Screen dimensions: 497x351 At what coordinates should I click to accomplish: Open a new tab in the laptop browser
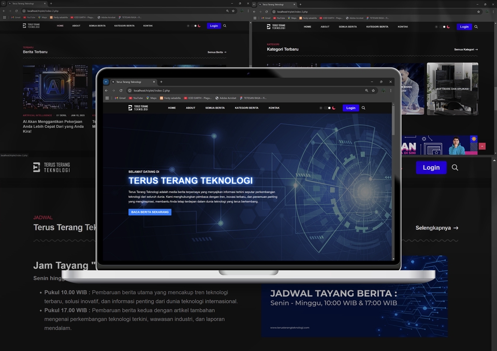click(x=161, y=82)
